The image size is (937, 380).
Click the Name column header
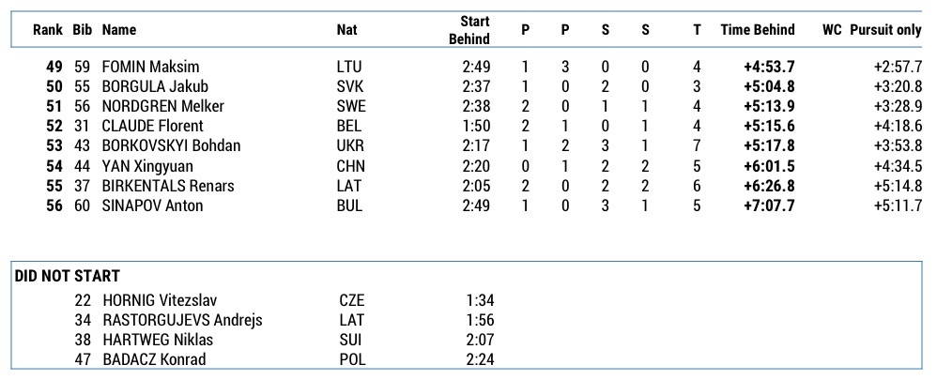click(119, 30)
